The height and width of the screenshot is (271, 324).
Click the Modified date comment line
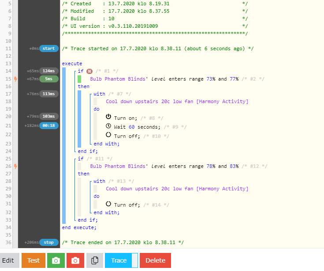click(x=155, y=11)
